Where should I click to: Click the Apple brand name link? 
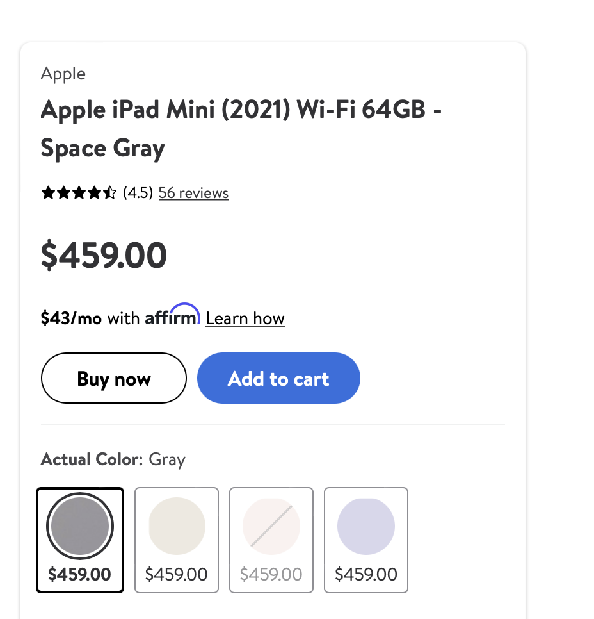pyautogui.click(x=63, y=74)
